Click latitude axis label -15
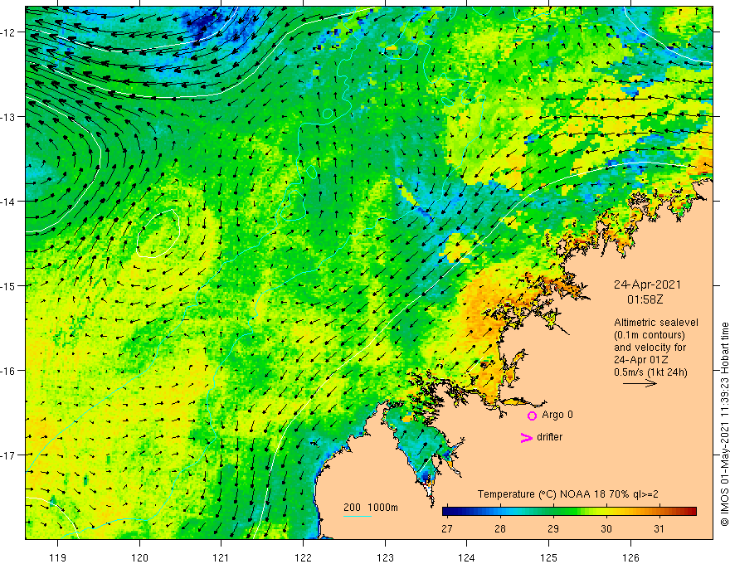Viewport: 730px width, 564px height. pos(8,286)
